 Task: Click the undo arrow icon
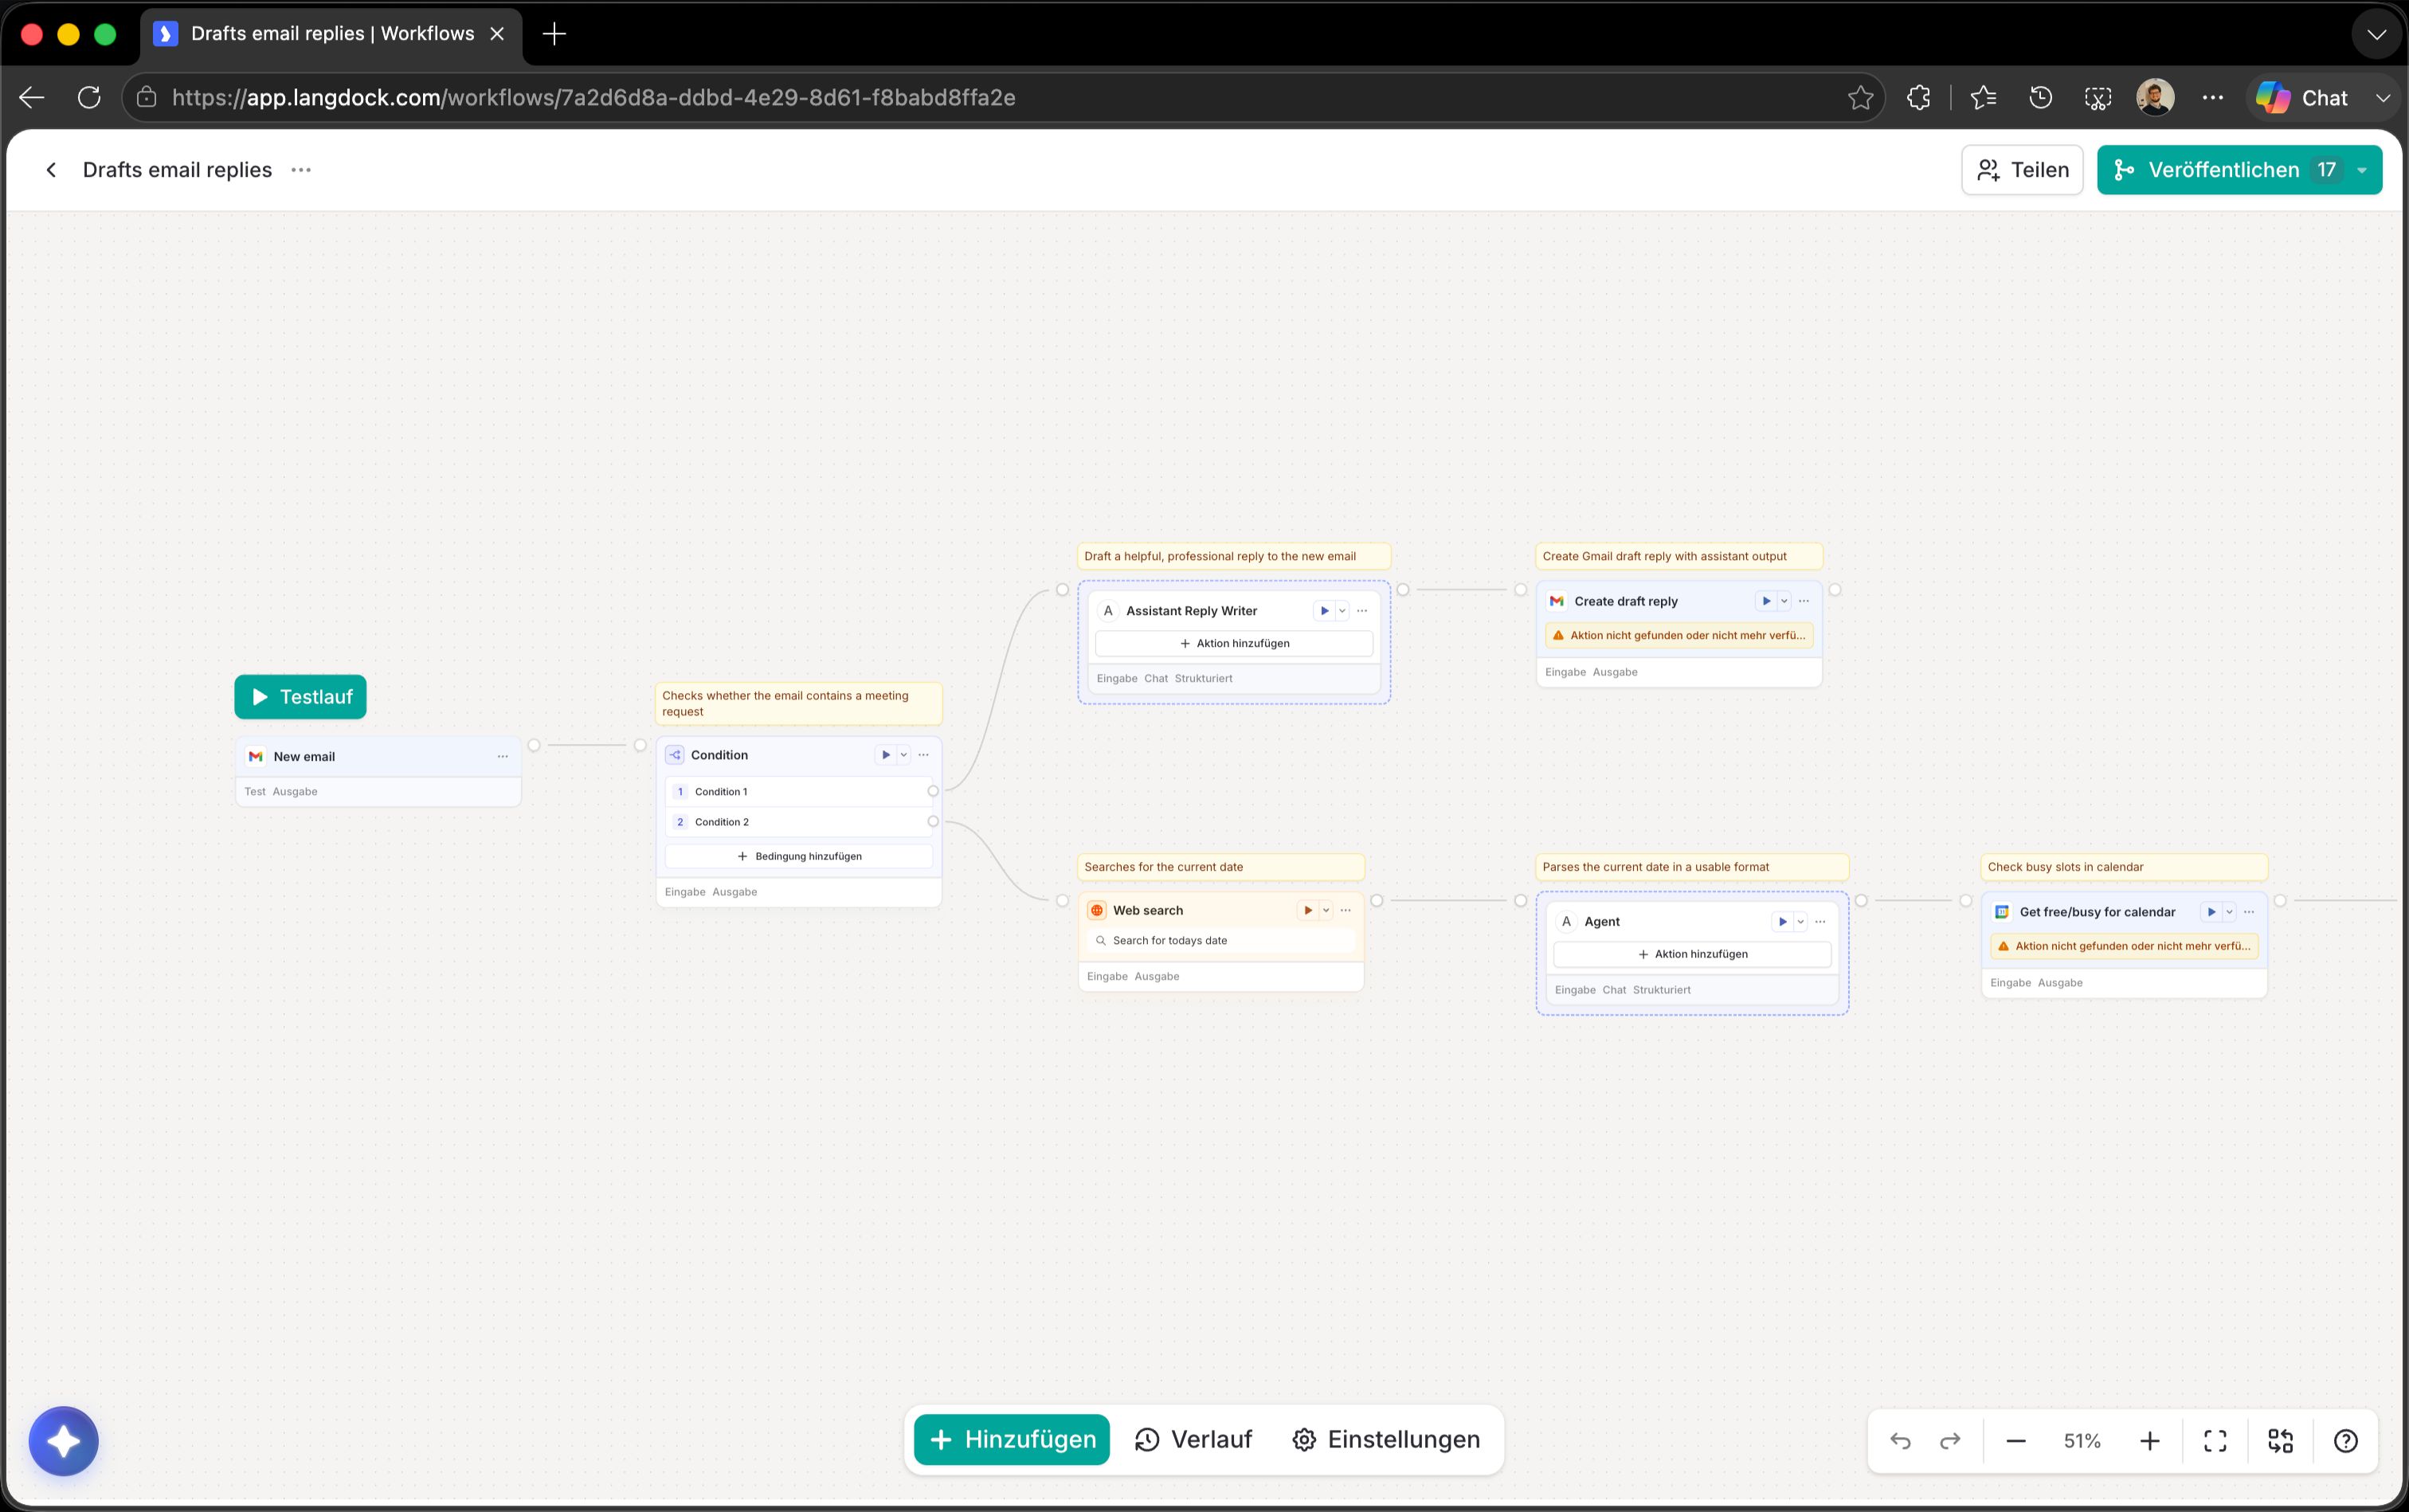[1900, 1441]
